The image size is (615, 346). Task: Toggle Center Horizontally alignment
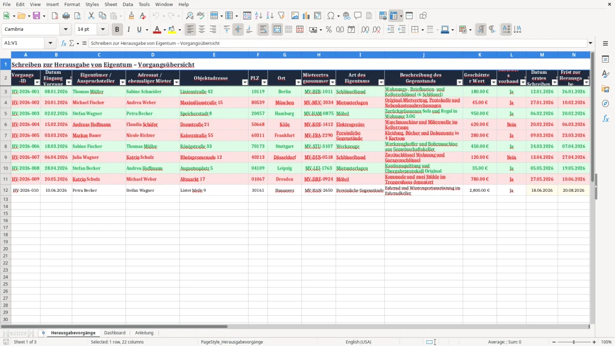coord(202,30)
